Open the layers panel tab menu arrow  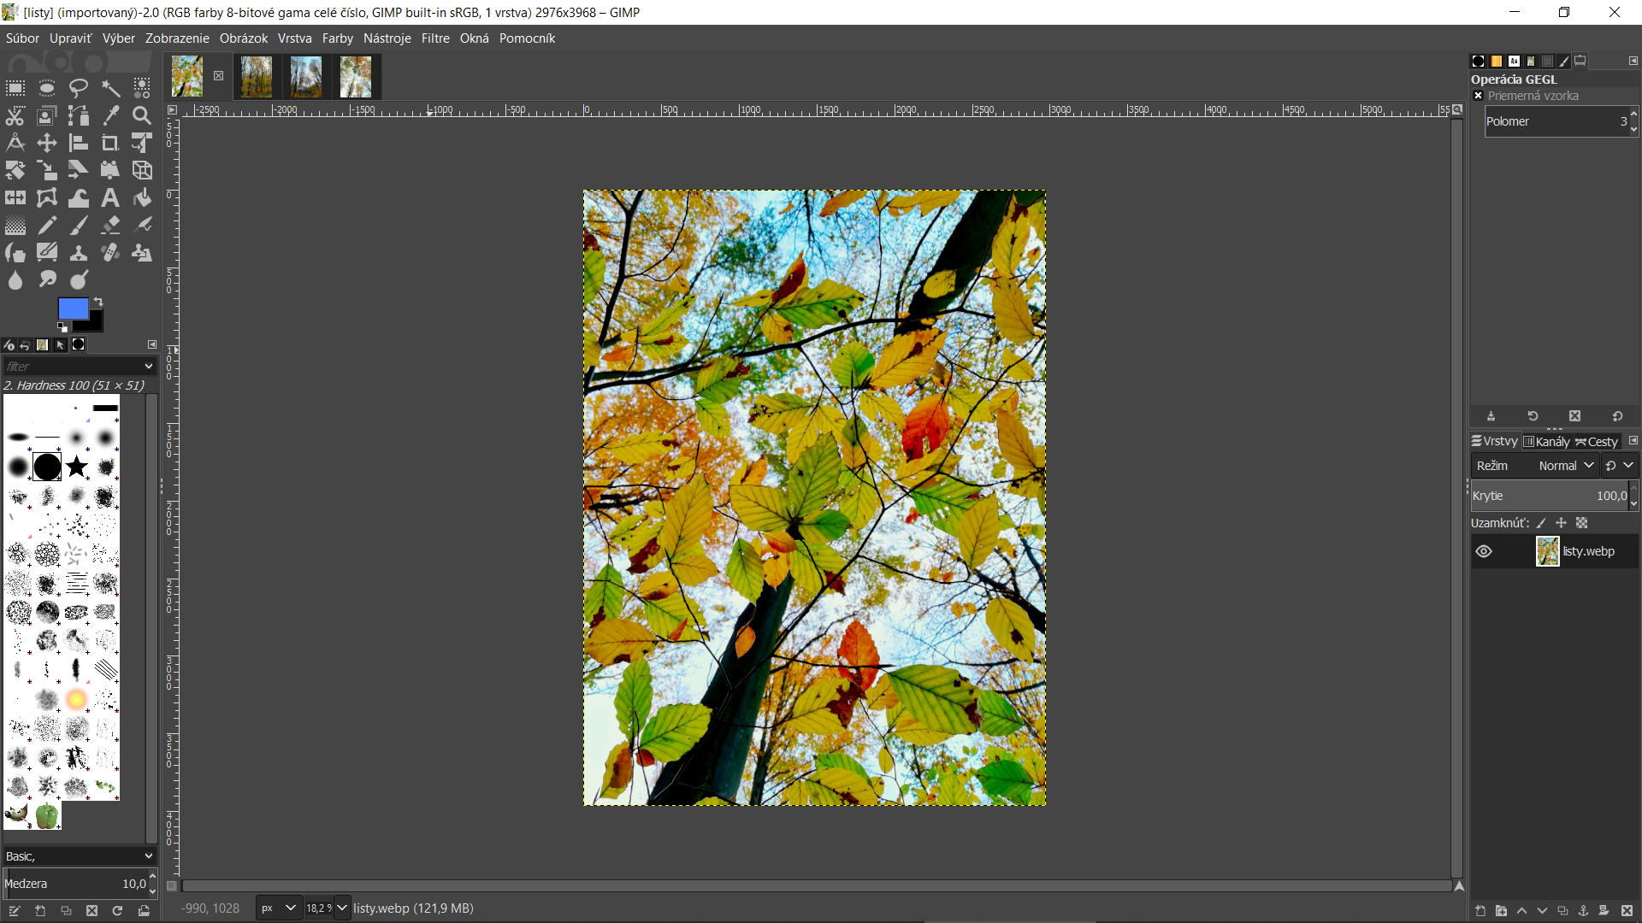1633,441
